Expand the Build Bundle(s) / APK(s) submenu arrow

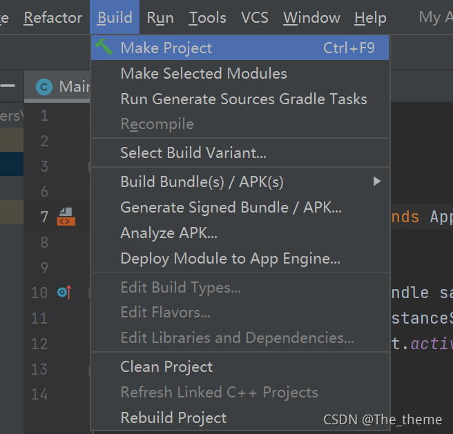(x=377, y=181)
